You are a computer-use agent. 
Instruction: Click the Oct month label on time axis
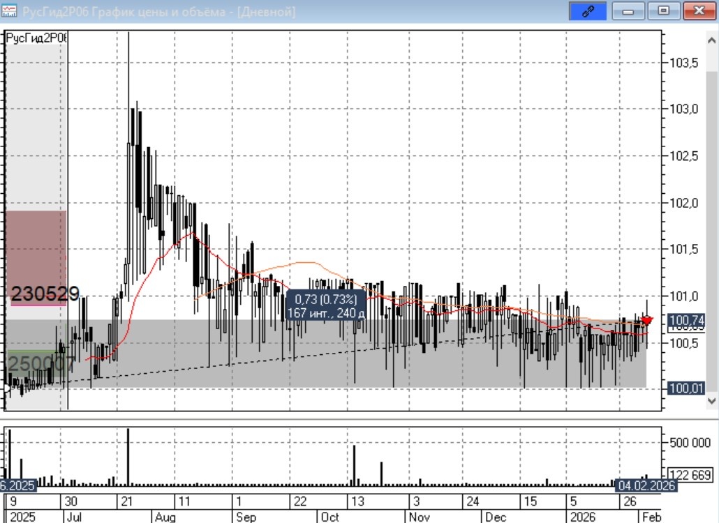coord(329,517)
